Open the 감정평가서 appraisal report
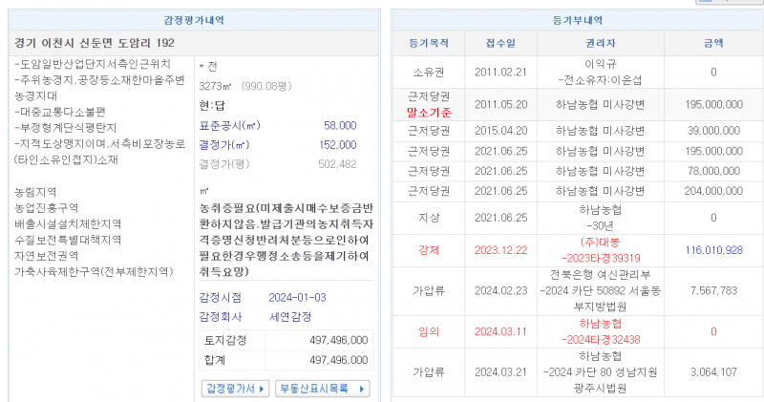 [x=230, y=388]
